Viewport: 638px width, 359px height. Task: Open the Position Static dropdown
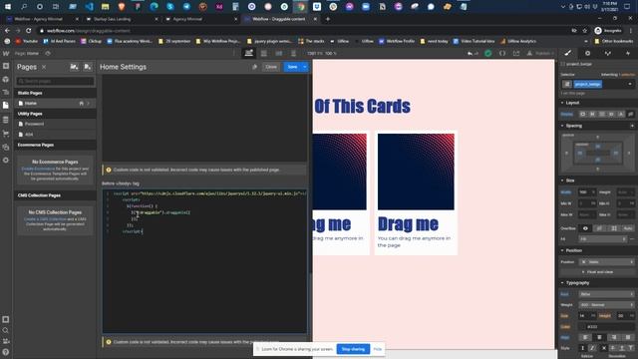click(x=607, y=261)
